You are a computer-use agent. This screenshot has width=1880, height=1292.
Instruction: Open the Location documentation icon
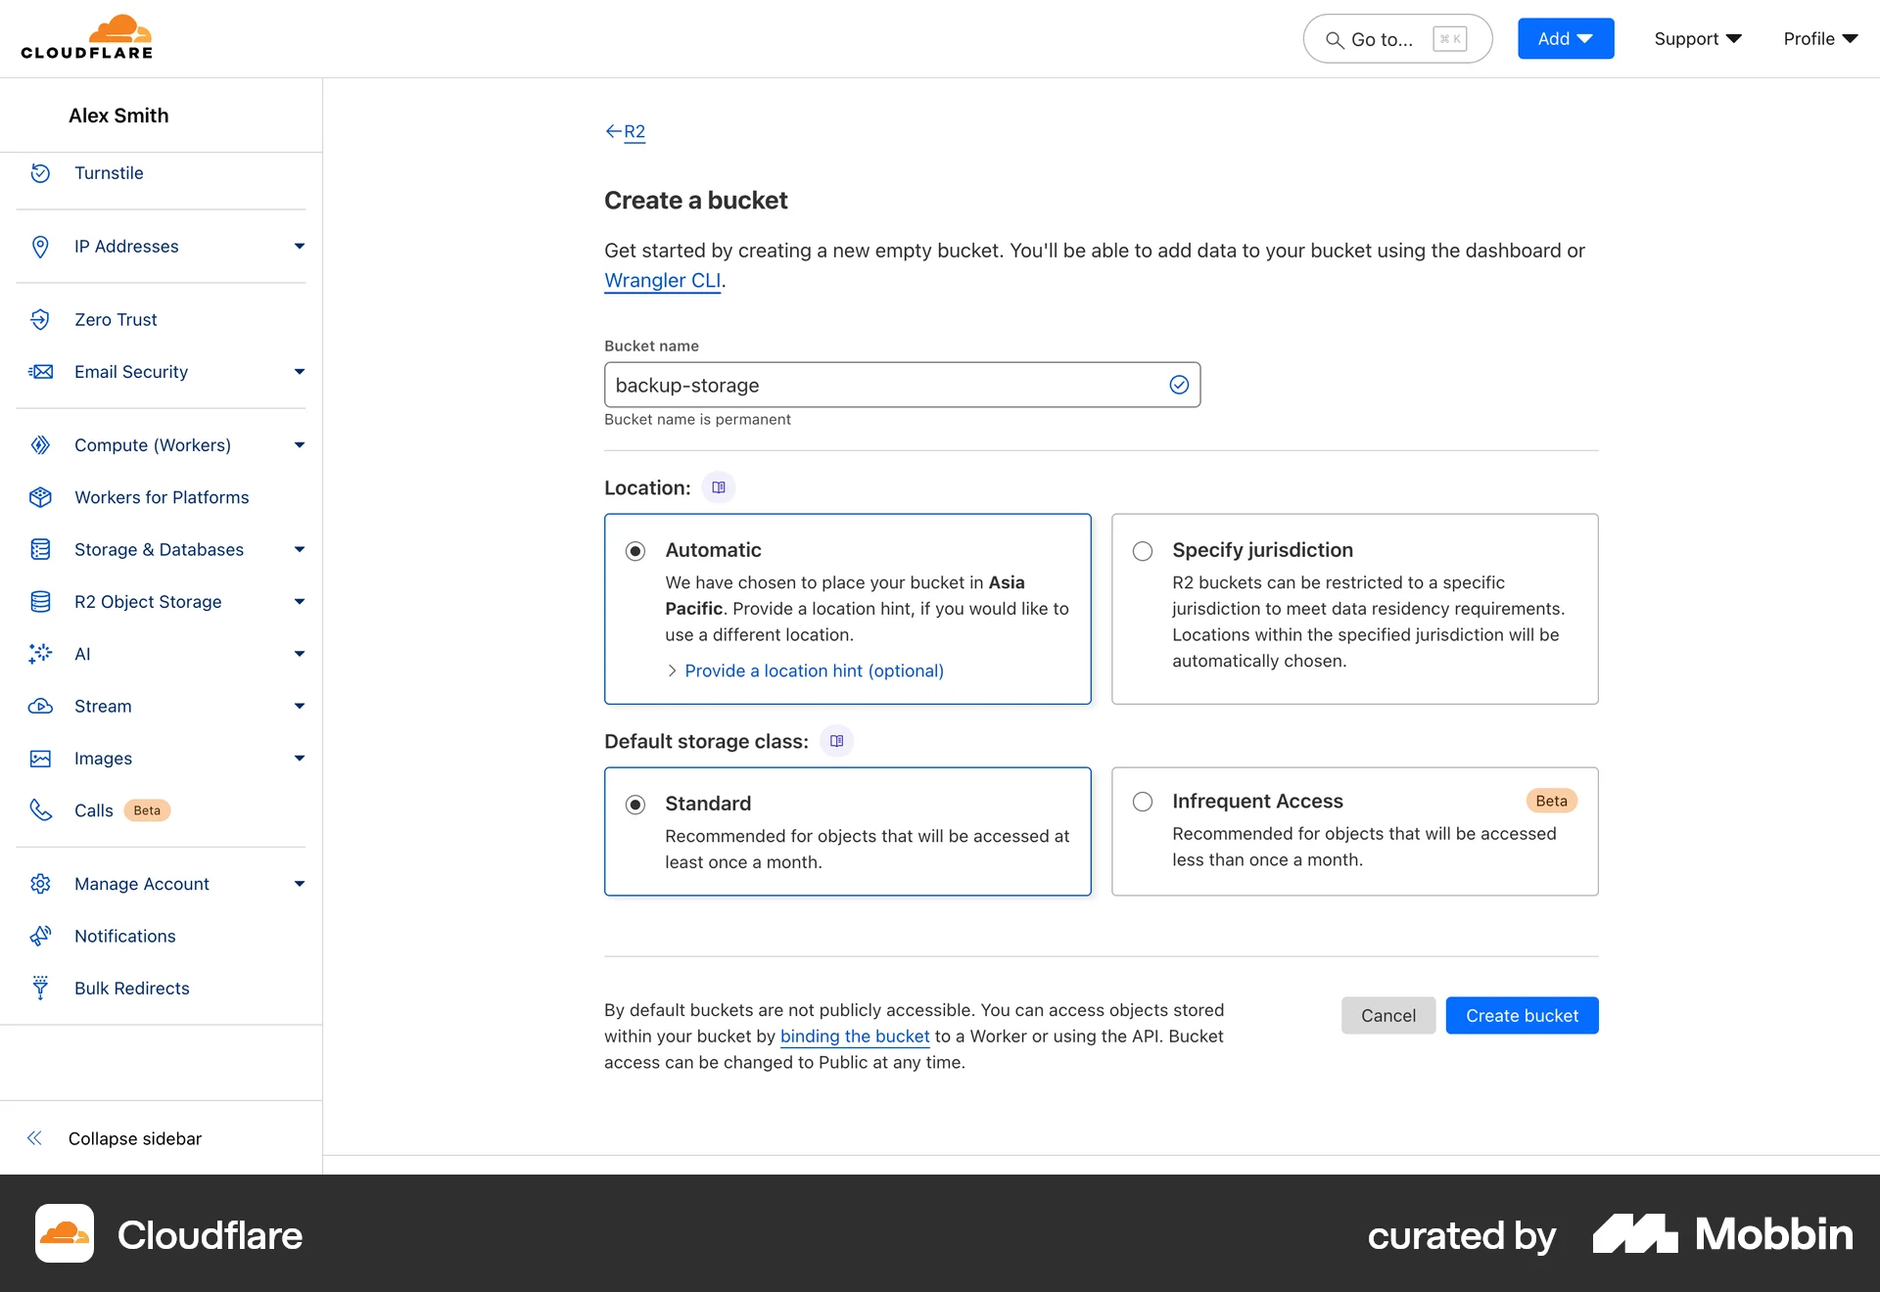(719, 486)
